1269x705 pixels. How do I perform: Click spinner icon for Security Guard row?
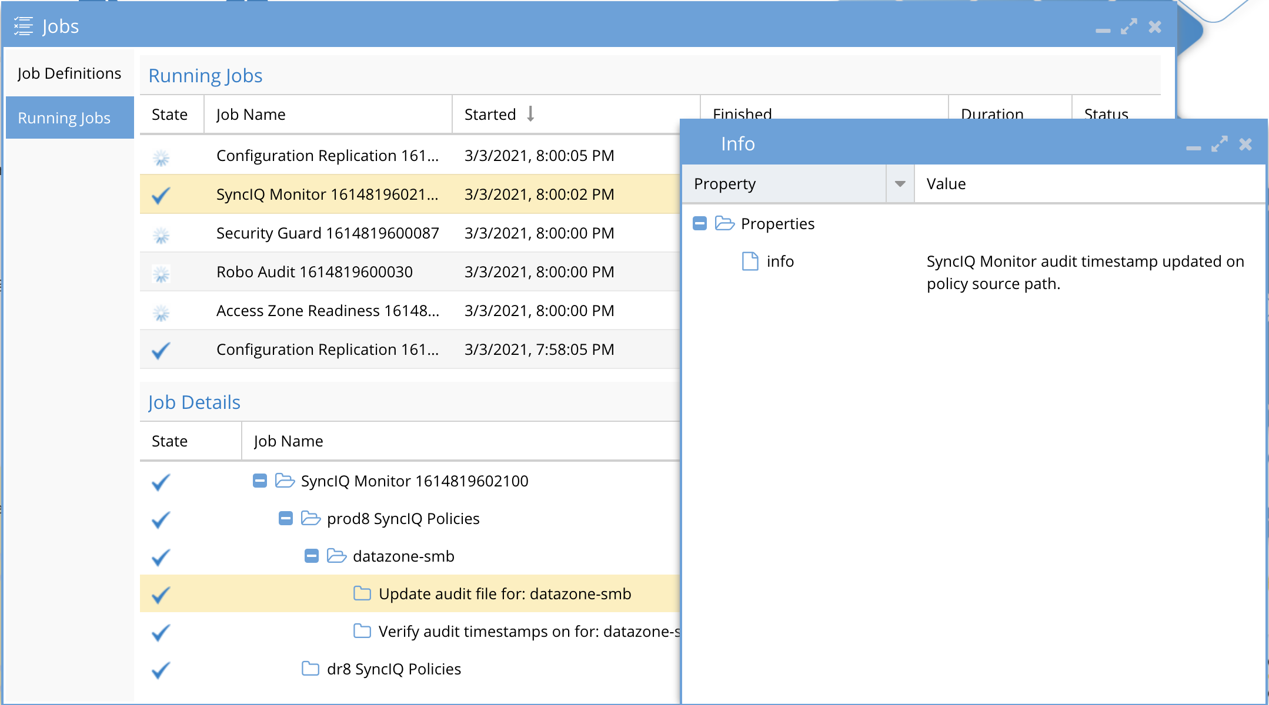(161, 235)
